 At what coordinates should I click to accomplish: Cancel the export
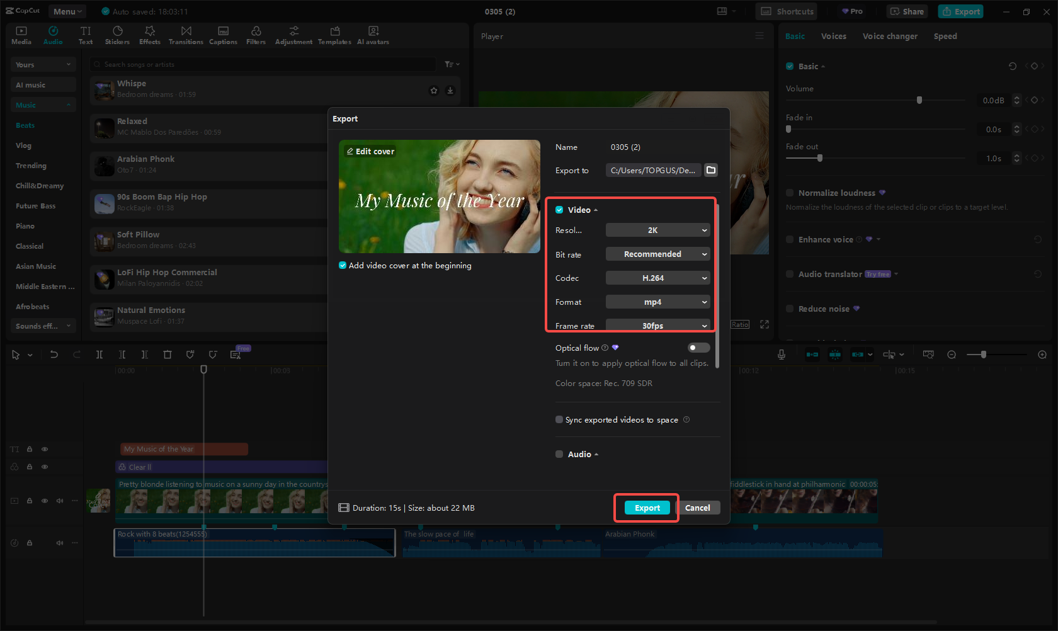pos(698,508)
